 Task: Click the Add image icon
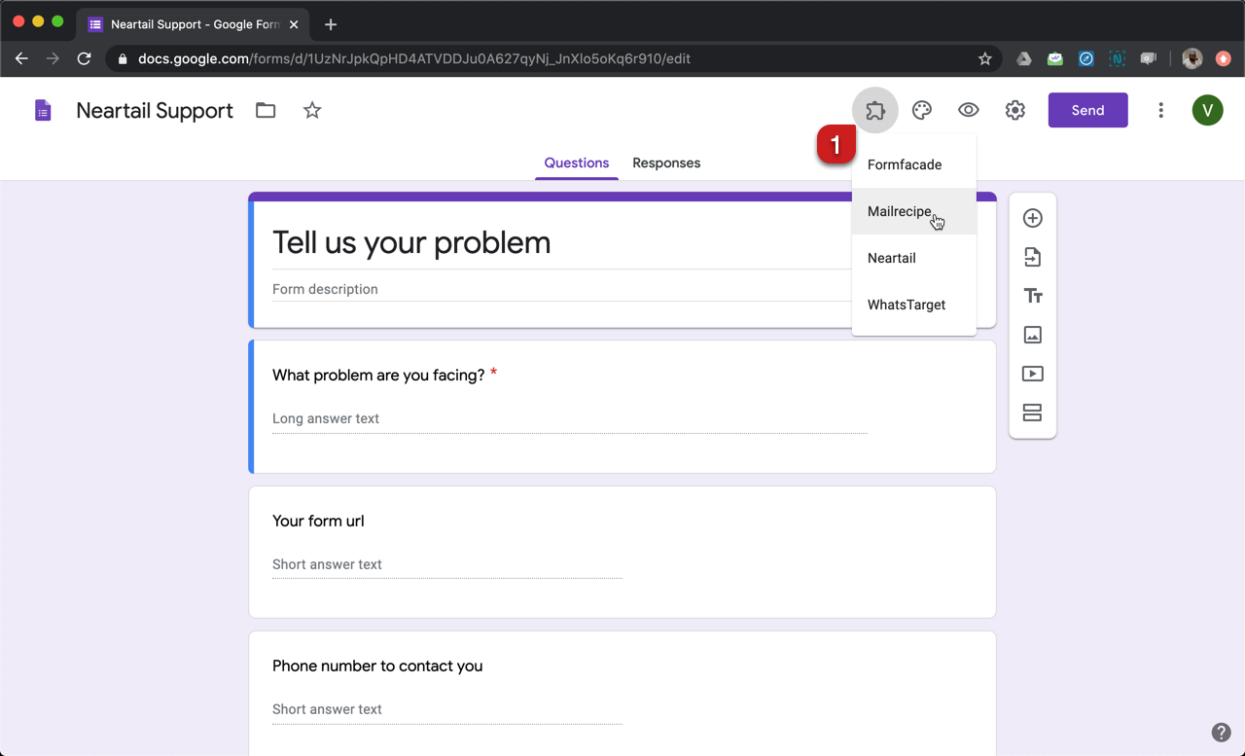(1032, 335)
